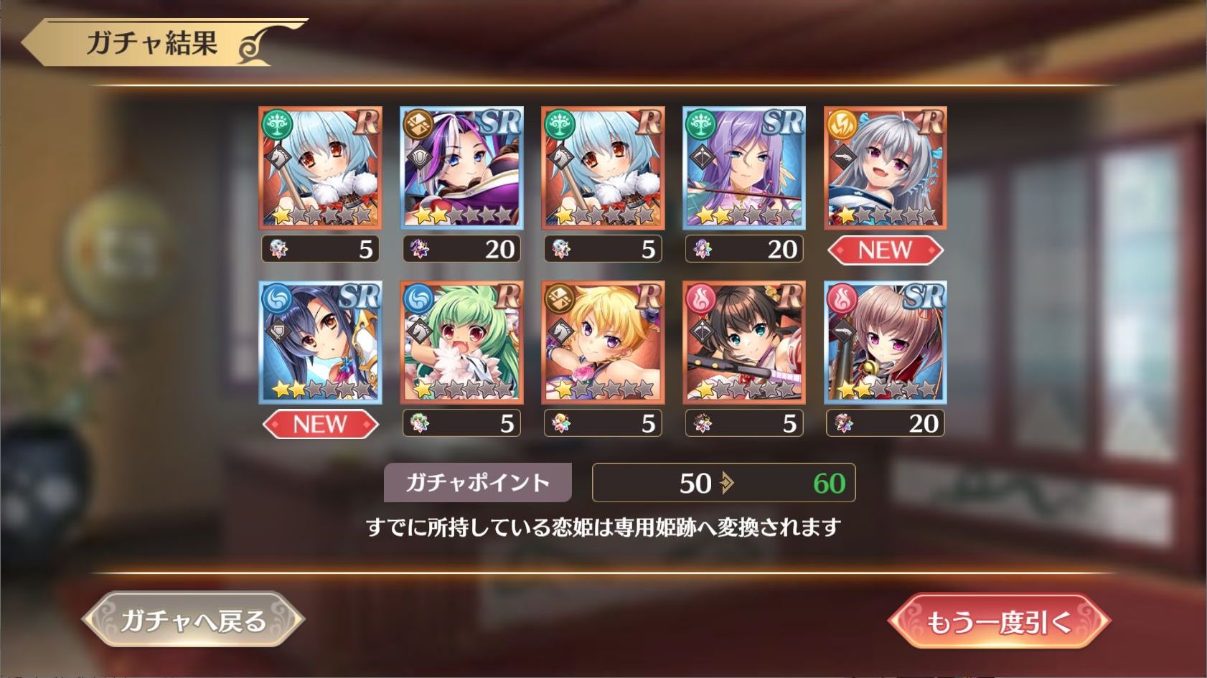Click the gacha points arrow between 50 and 60
1207x678 pixels.
click(726, 483)
